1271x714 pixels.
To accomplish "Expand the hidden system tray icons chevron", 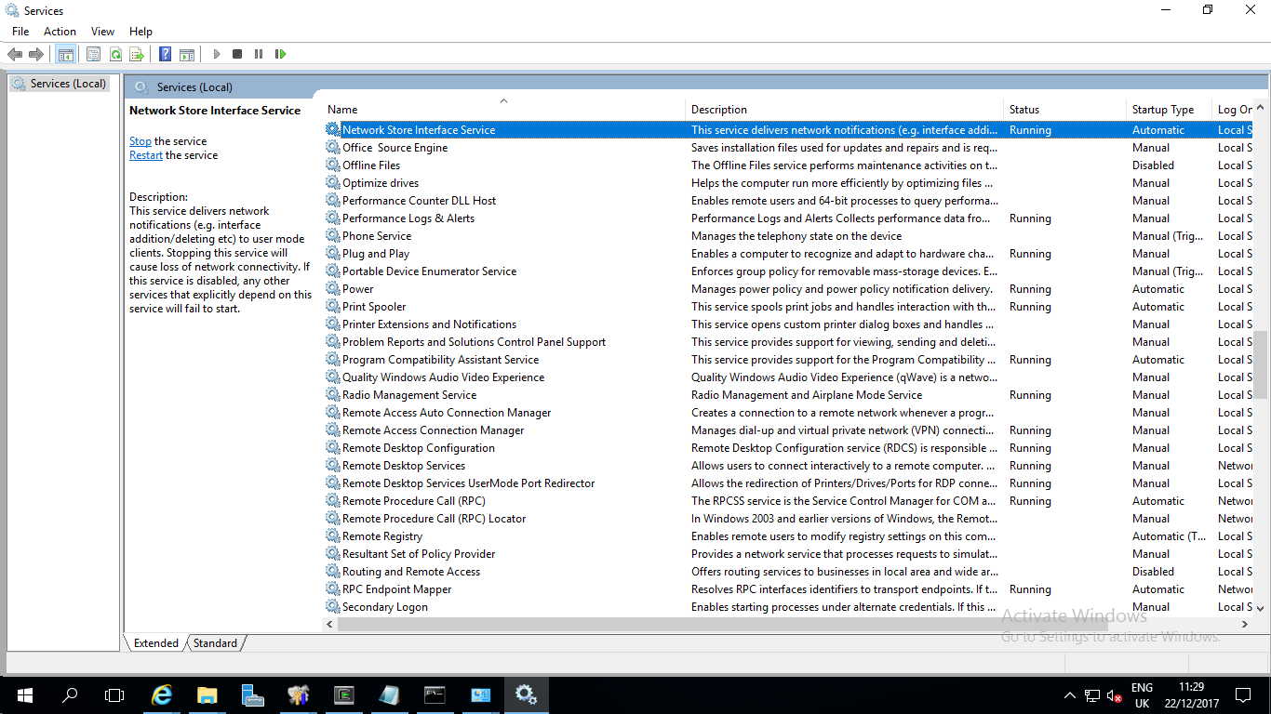I will click(x=1070, y=695).
